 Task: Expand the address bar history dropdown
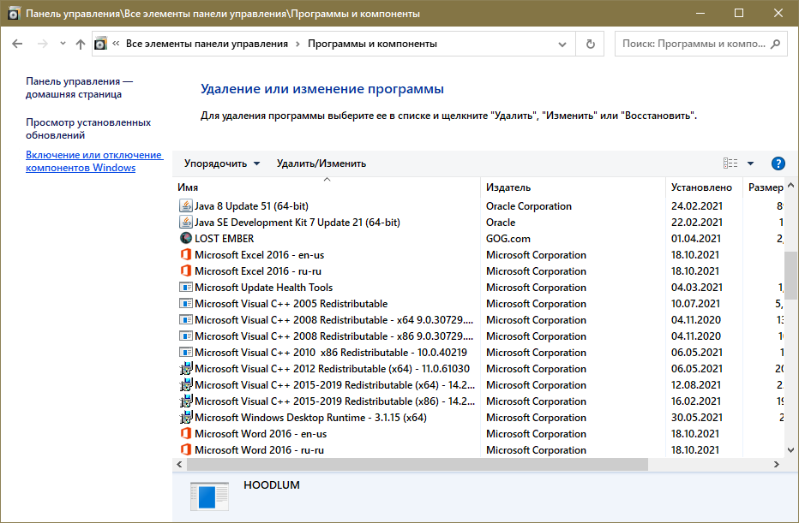(562, 44)
